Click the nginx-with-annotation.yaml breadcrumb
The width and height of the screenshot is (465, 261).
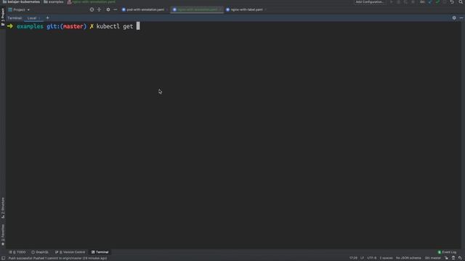(92, 1)
